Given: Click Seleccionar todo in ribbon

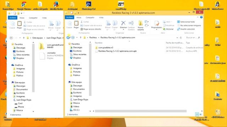Looking at the screenshot, I should (x=186, y=22).
